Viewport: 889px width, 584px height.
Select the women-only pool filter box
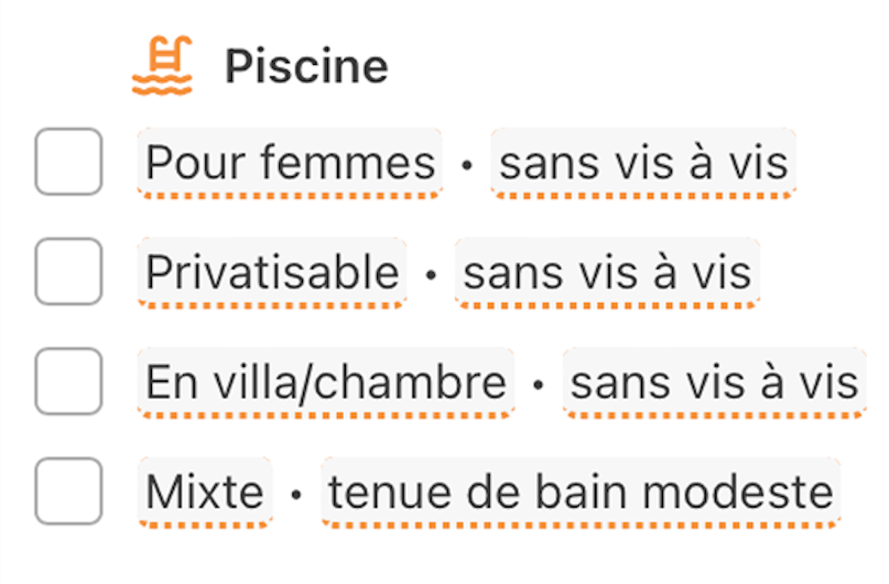pyautogui.click(x=68, y=162)
